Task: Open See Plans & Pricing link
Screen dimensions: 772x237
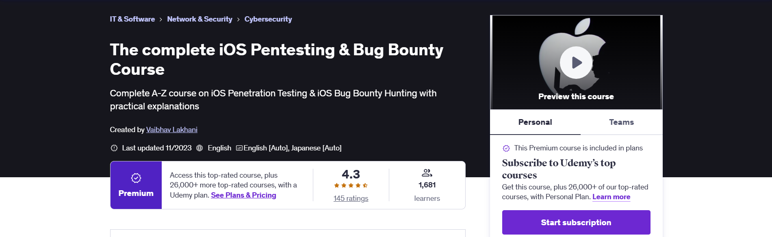Action: tap(243, 195)
